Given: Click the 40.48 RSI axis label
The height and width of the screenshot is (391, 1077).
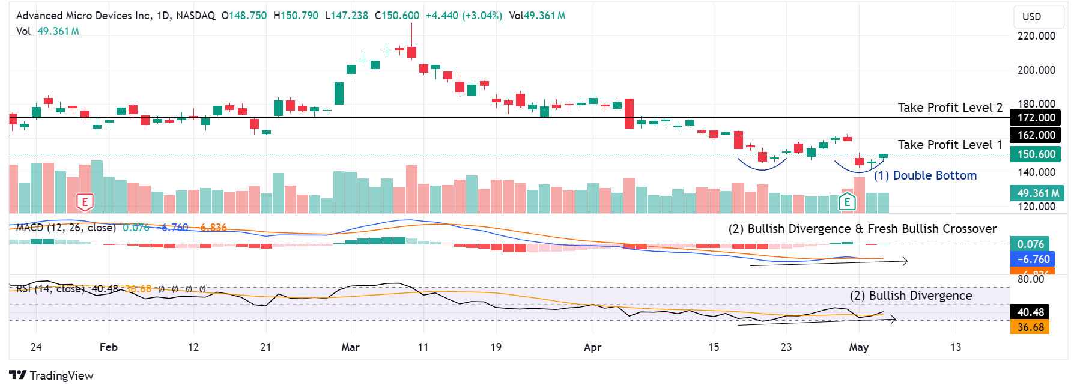Looking at the screenshot, I should [x=1030, y=312].
